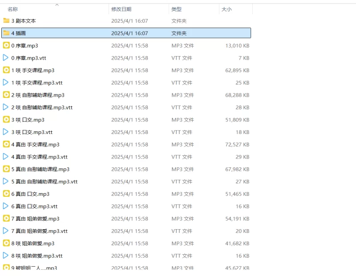This screenshot has height=276, width=356.
Task: Click the icon of the 28 KB VTT file
Action: click(6, 107)
